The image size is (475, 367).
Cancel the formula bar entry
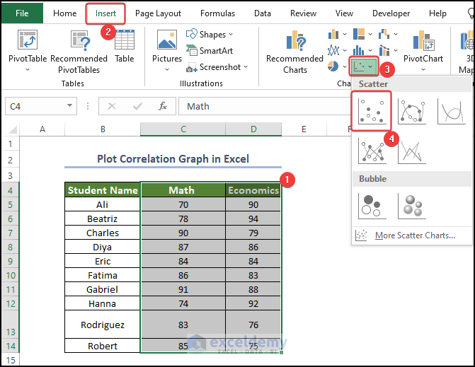[112, 106]
